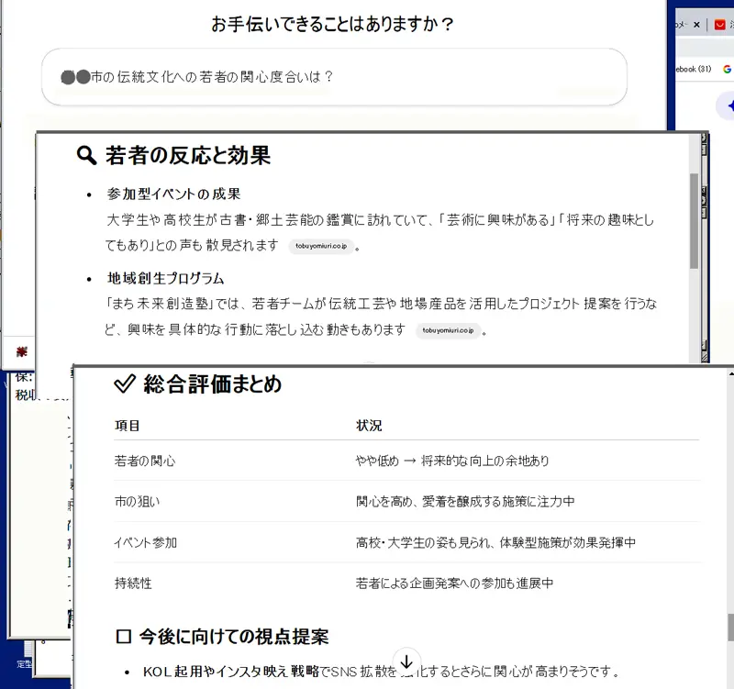This screenshot has width=734, height=689.
Task: Close the browser tab with X
Action: pyautogui.click(x=697, y=25)
